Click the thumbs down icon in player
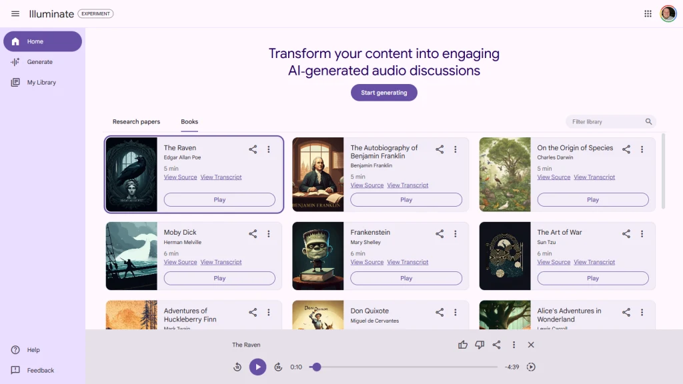This screenshot has width=683, height=384. [x=480, y=345]
